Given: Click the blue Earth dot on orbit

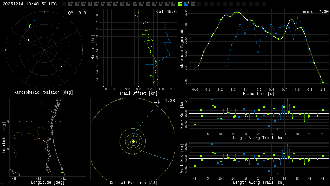Looking at the screenshot, I should pyautogui.click(x=134, y=133).
